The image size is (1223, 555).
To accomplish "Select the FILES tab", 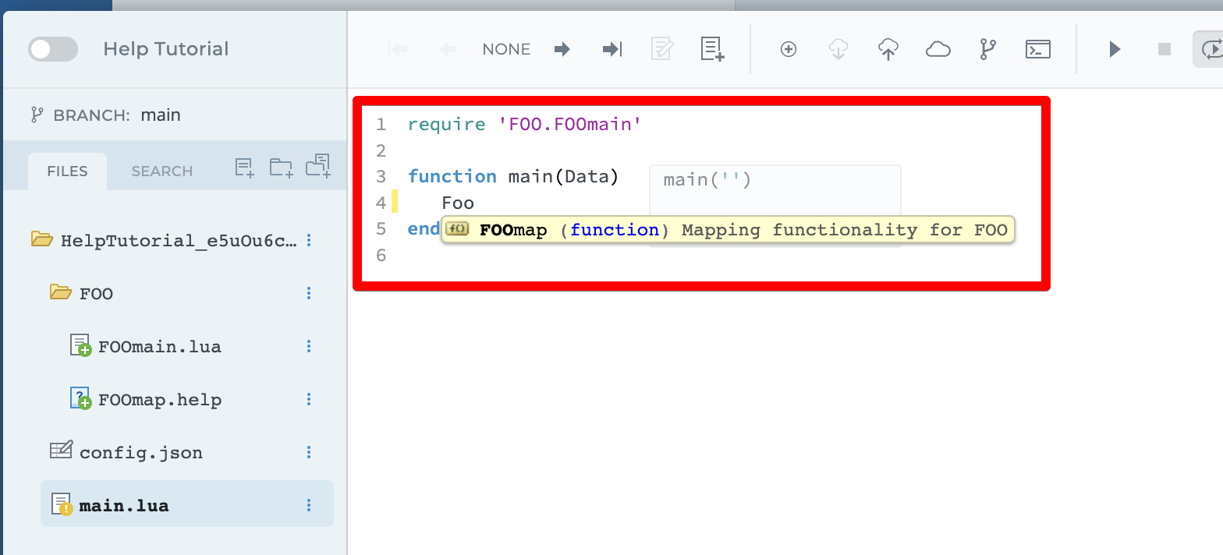I will (x=67, y=171).
